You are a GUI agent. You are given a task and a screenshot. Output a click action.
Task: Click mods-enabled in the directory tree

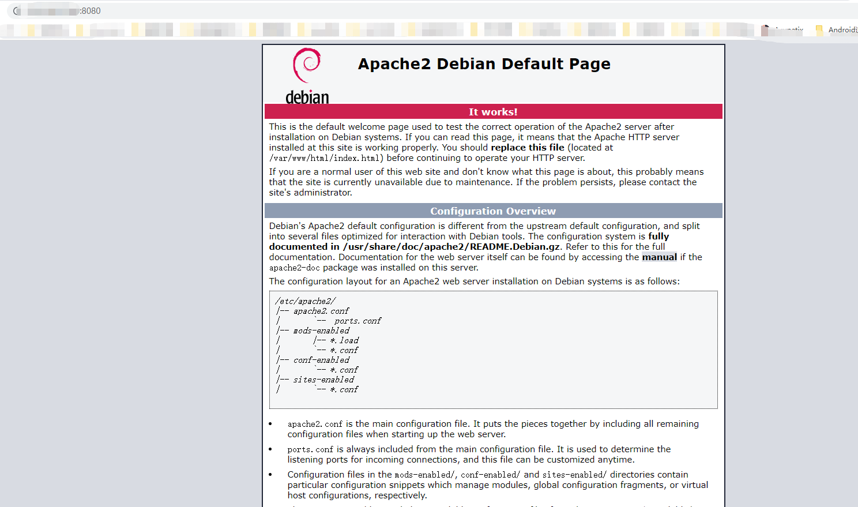pos(321,331)
